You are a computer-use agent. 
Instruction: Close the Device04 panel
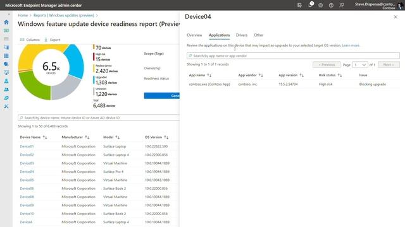click(x=396, y=17)
